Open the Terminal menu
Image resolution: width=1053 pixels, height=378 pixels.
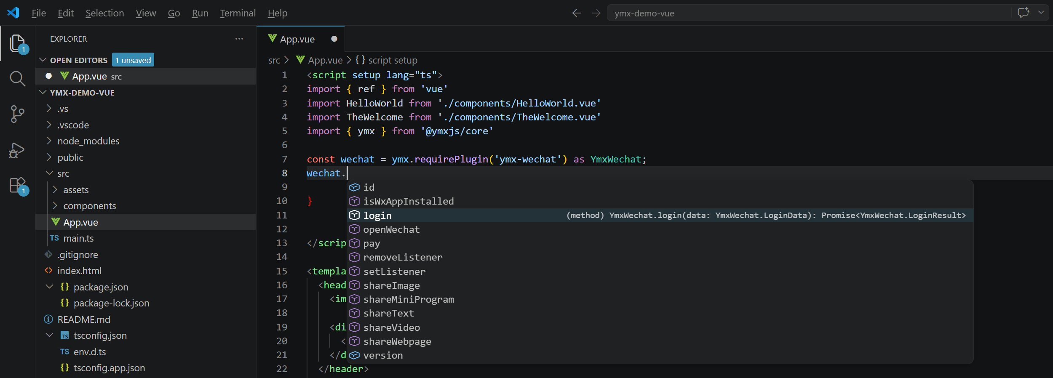click(x=238, y=13)
